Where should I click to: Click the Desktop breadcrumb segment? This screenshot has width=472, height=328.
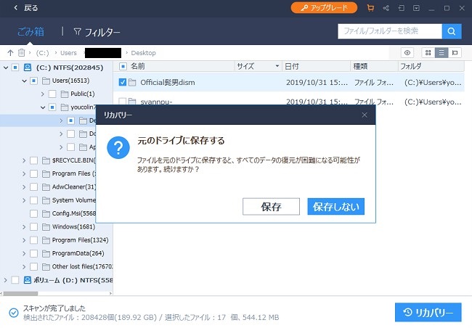click(143, 53)
